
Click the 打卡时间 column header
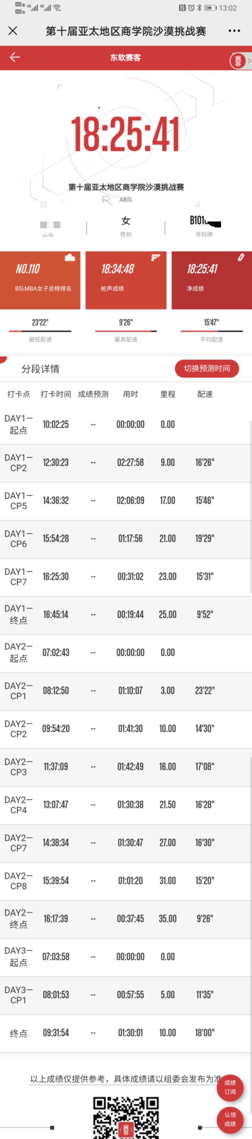tap(56, 394)
